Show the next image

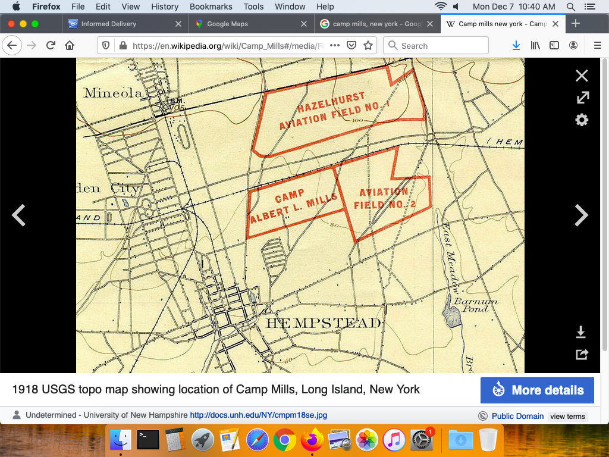click(581, 215)
